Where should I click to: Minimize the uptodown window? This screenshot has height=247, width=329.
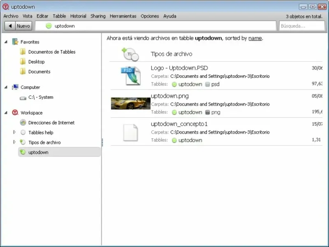(x=303, y=7)
